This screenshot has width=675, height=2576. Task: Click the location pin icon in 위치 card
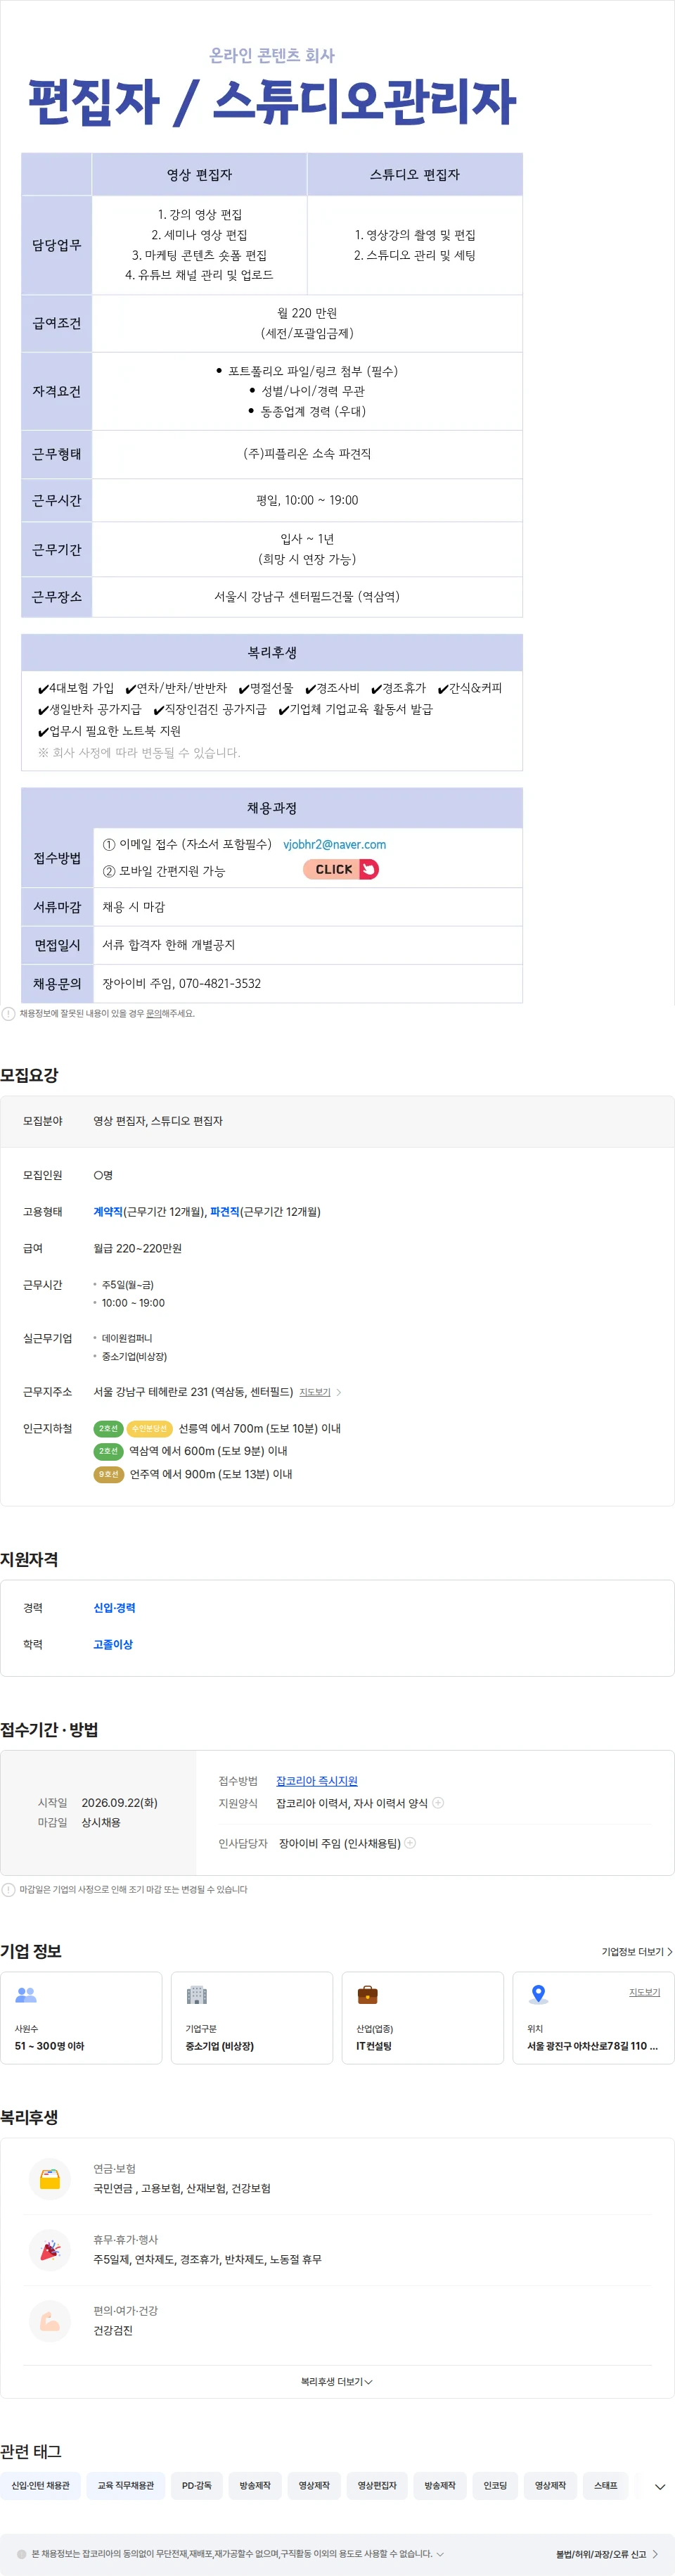click(x=538, y=1995)
